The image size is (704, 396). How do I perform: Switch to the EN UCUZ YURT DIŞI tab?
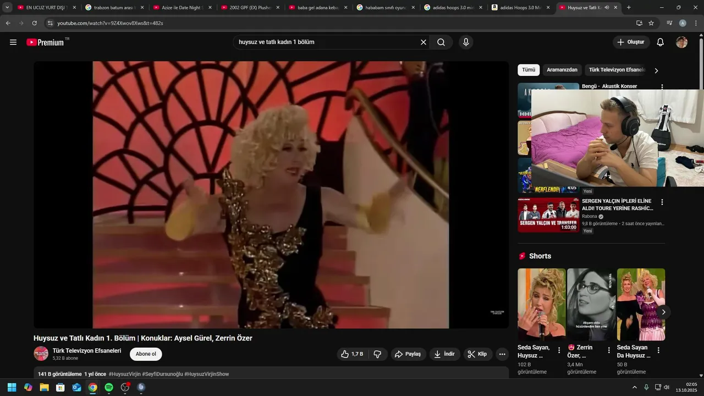tap(46, 8)
